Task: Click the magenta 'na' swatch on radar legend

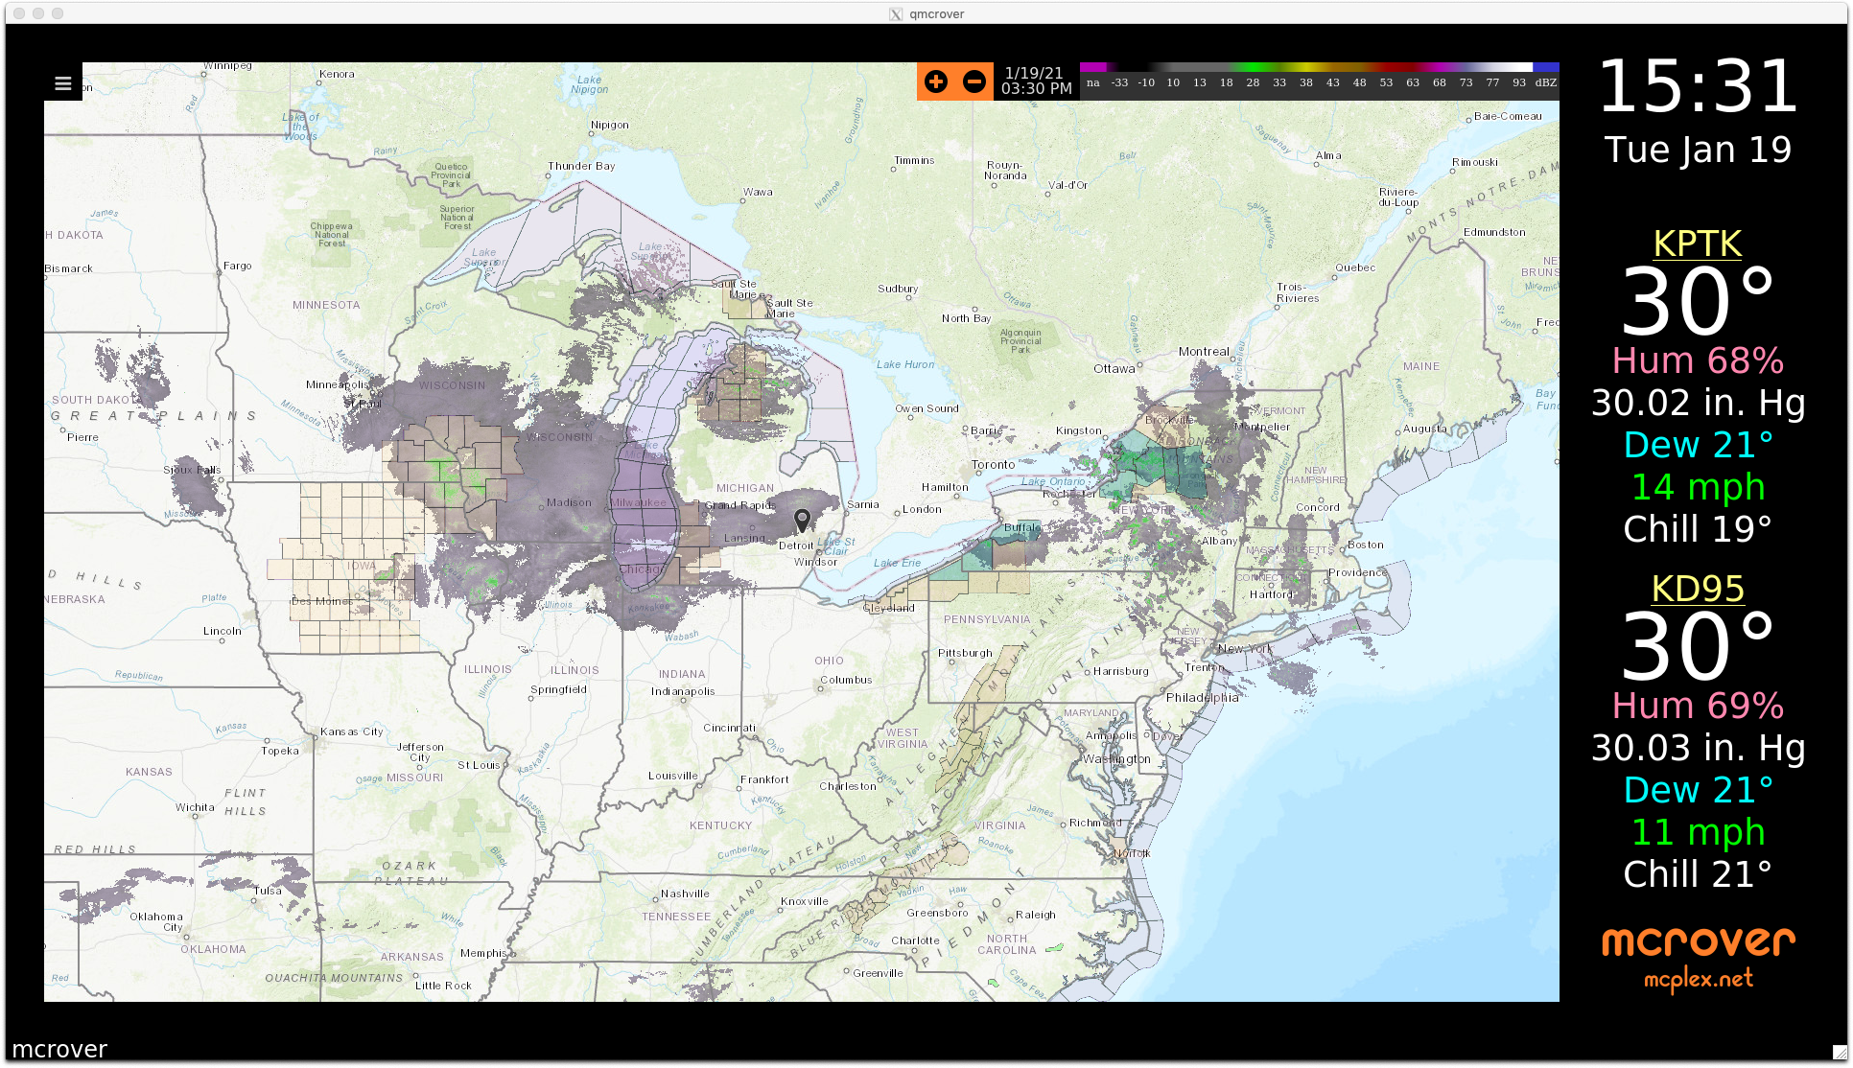Action: (1093, 68)
